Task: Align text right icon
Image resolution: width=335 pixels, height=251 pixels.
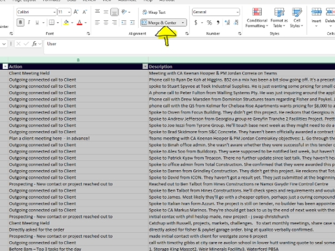Action: 114,22
